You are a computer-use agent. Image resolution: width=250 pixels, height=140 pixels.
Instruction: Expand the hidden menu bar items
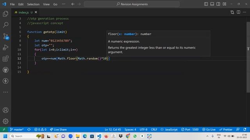click(63, 4)
